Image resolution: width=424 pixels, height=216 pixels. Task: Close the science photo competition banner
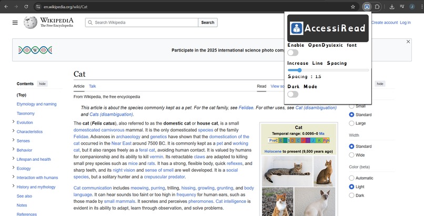coord(408,42)
